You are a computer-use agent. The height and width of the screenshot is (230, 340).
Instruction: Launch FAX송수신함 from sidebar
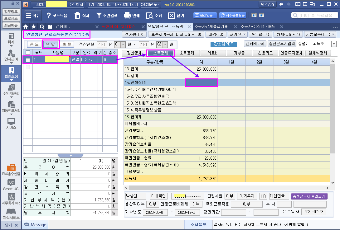11,170
